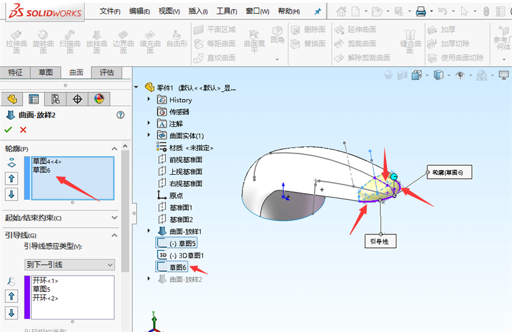The image size is (512, 332).
Task: Select the Revolved Surface (旋转曲面) tool
Action: tap(43, 41)
